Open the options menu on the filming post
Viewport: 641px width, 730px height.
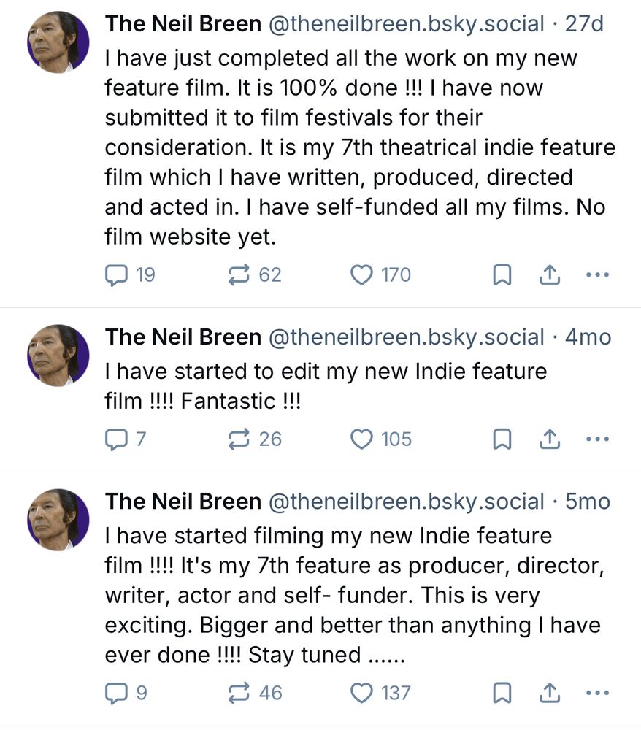pyautogui.click(x=598, y=691)
